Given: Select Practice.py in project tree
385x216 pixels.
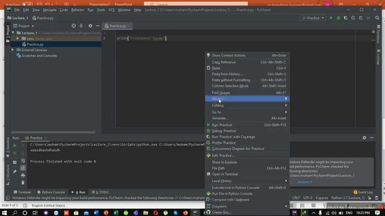Looking at the screenshot, I should pyautogui.click(x=35, y=44).
